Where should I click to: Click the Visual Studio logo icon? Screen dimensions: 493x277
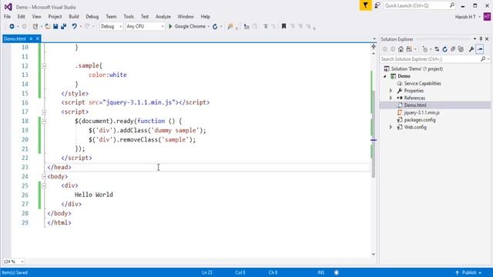8,7
